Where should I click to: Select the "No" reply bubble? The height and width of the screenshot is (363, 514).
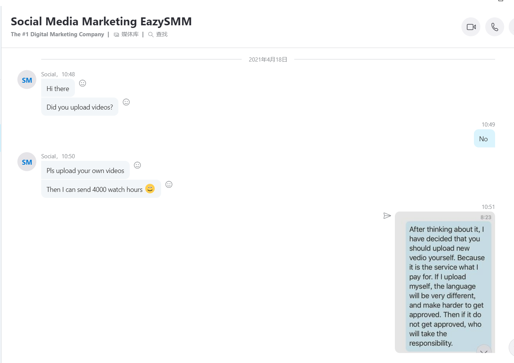click(x=484, y=139)
